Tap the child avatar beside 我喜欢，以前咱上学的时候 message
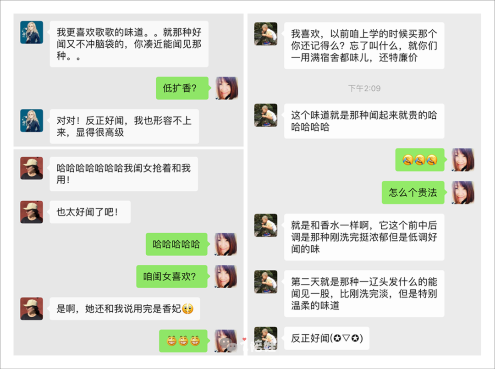The width and height of the screenshot is (495, 369). coord(266,33)
